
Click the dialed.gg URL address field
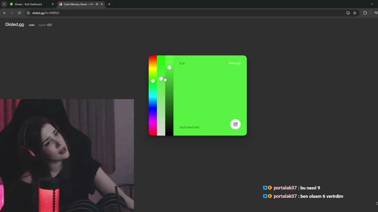click(45, 13)
